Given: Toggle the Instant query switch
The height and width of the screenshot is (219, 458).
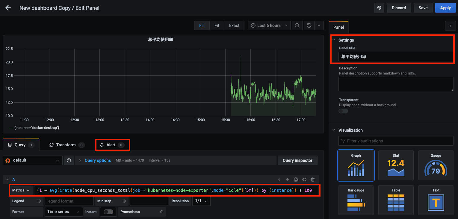Looking at the screenshot, I should [108, 212].
